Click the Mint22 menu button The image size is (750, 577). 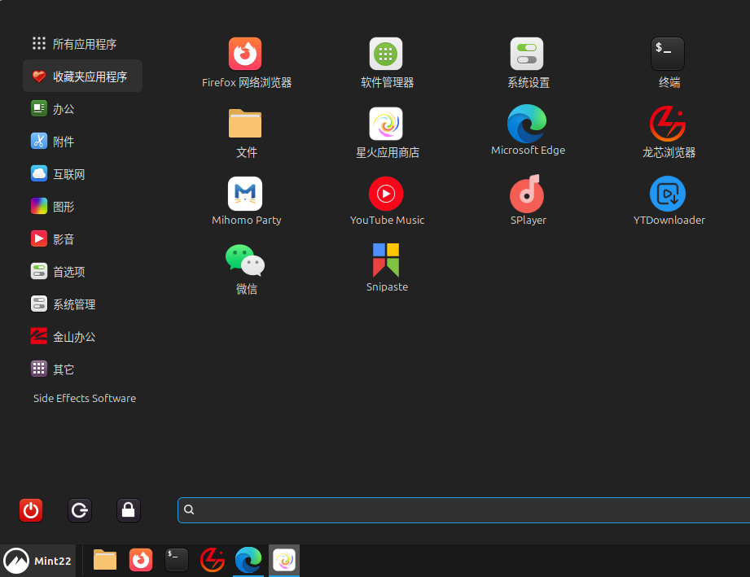tap(37, 560)
